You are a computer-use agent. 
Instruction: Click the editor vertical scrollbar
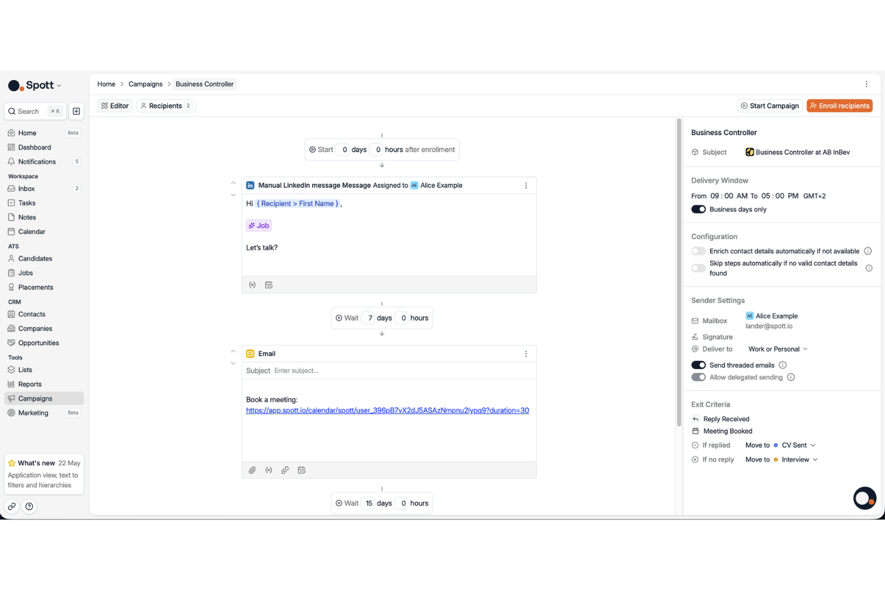coord(679,273)
